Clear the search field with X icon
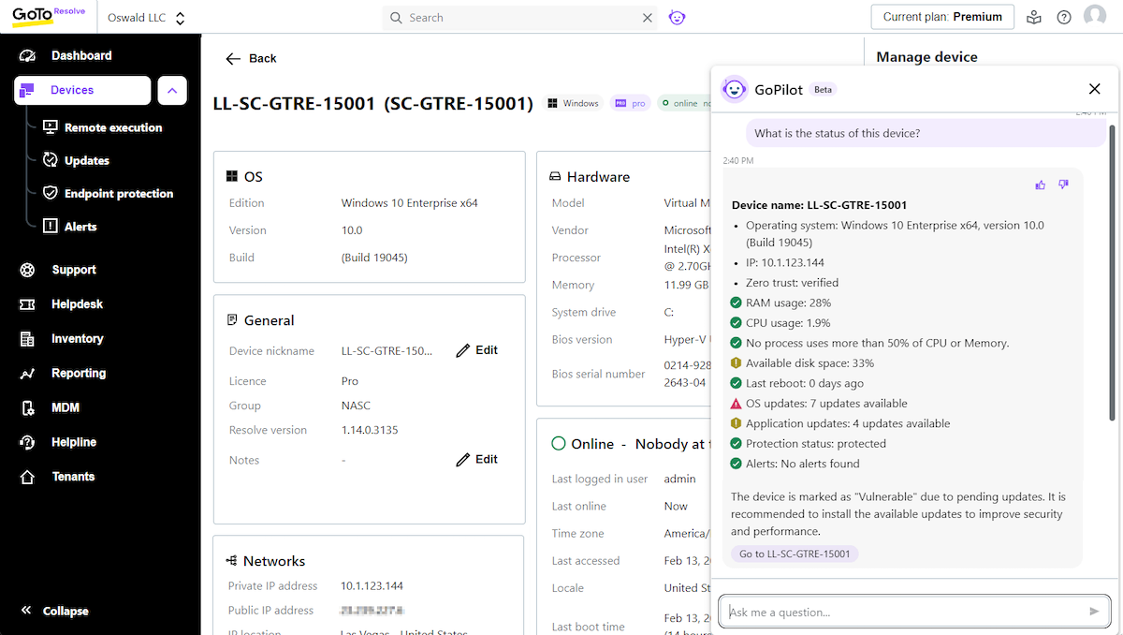This screenshot has height=635, width=1123. coord(647,18)
